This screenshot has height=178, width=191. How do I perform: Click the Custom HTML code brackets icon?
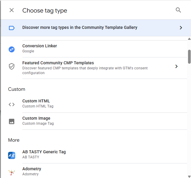click(x=12, y=104)
